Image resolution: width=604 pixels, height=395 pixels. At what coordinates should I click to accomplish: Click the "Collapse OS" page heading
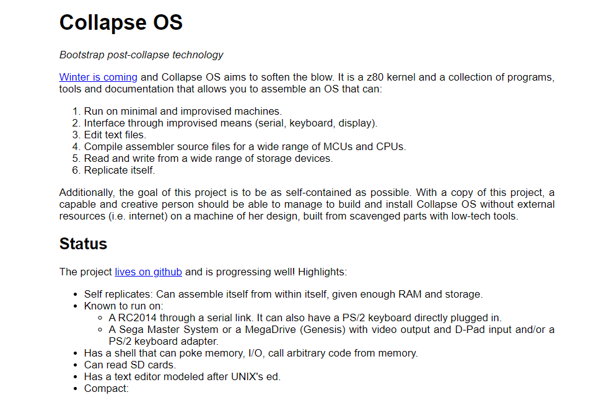coord(121,22)
